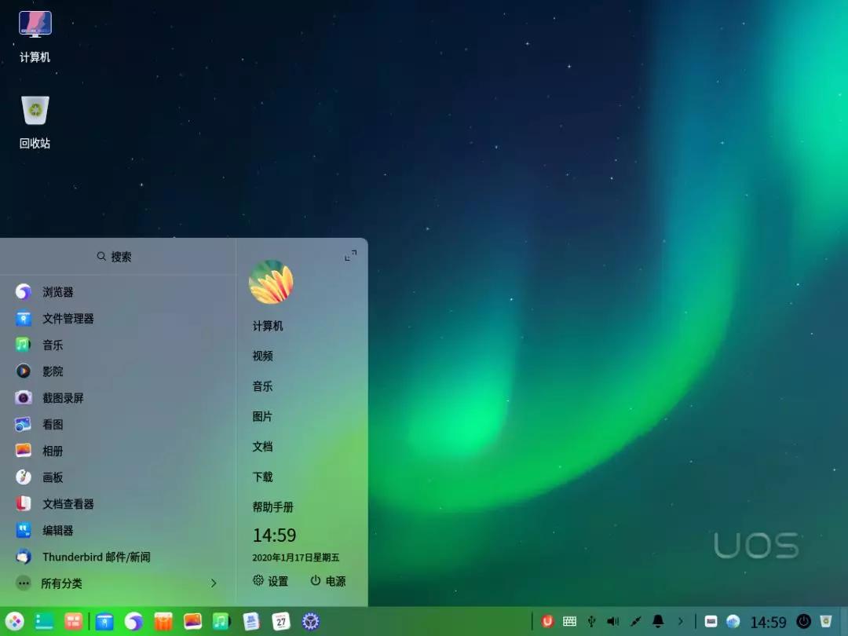Screen dimensions: 848x636
Task: Toggle the onscreen keyboard from the tray
Action: tap(568, 620)
